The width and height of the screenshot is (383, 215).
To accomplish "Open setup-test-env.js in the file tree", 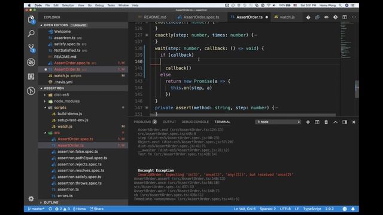I will point(73,120).
